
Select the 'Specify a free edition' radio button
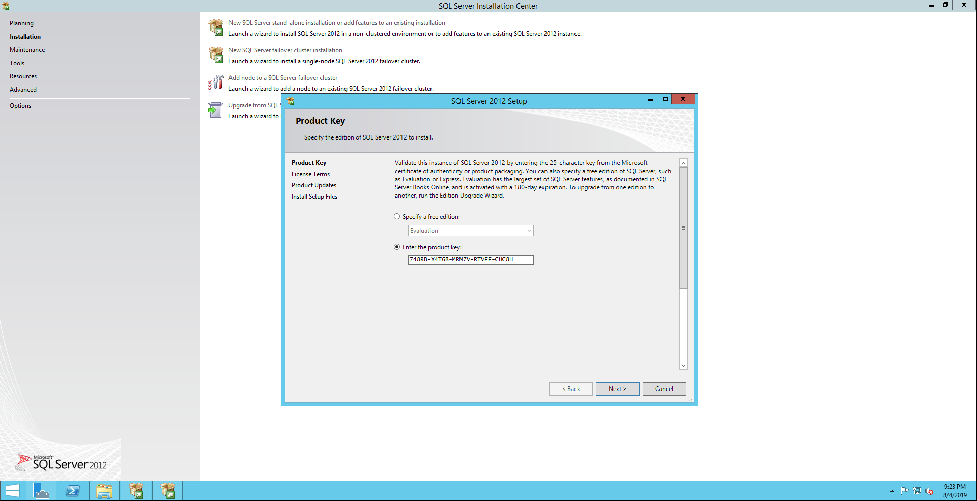click(x=397, y=217)
